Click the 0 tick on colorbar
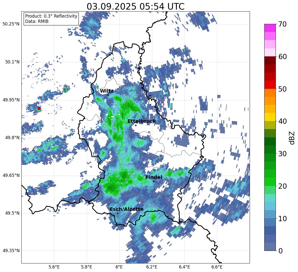Viewport: 298px width, 272px height. [281, 251]
